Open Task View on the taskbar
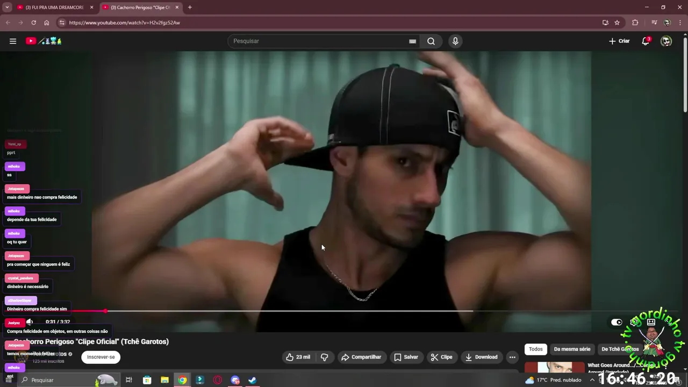The width and height of the screenshot is (688, 387). [x=129, y=380]
